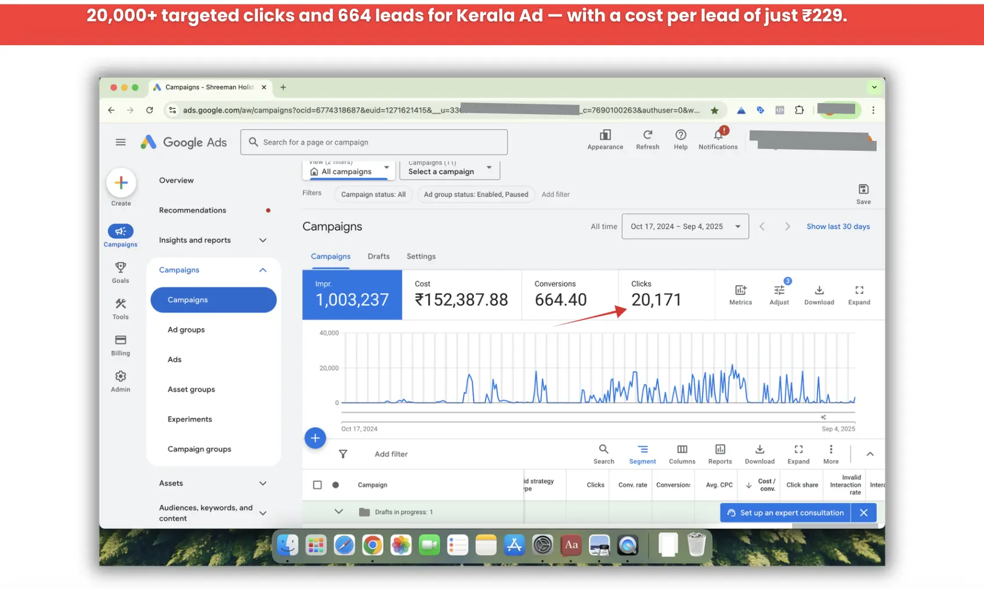
Task: Click the table filter funnel icon
Action: [x=343, y=454]
